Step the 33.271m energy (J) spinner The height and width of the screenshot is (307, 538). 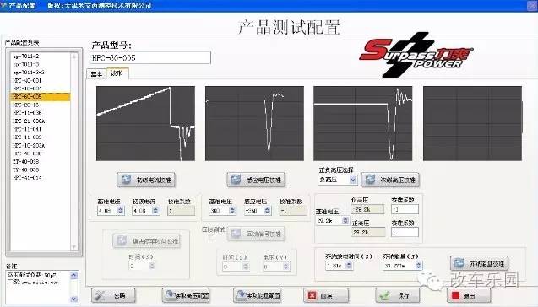[418, 265]
